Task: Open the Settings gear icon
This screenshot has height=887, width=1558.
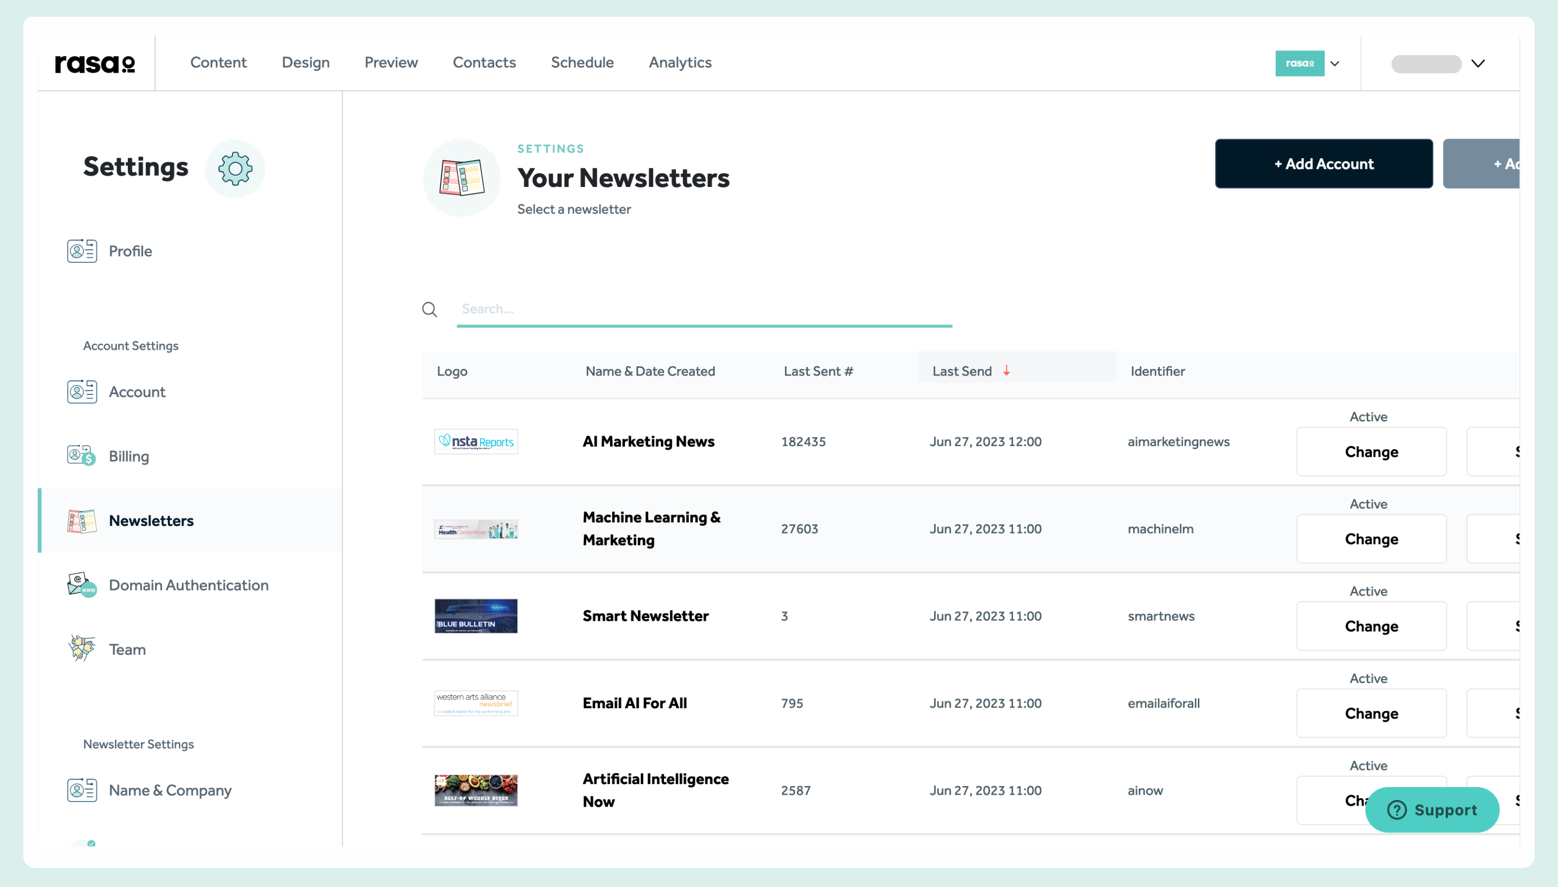Action: (x=235, y=169)
